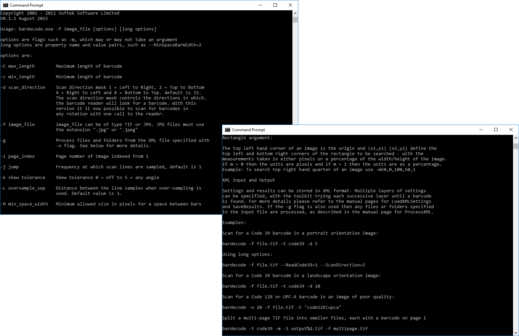Click 'bardecode -f file.tif -t code39 -d 10' command
519x336 pixels.
pos(271,286)
